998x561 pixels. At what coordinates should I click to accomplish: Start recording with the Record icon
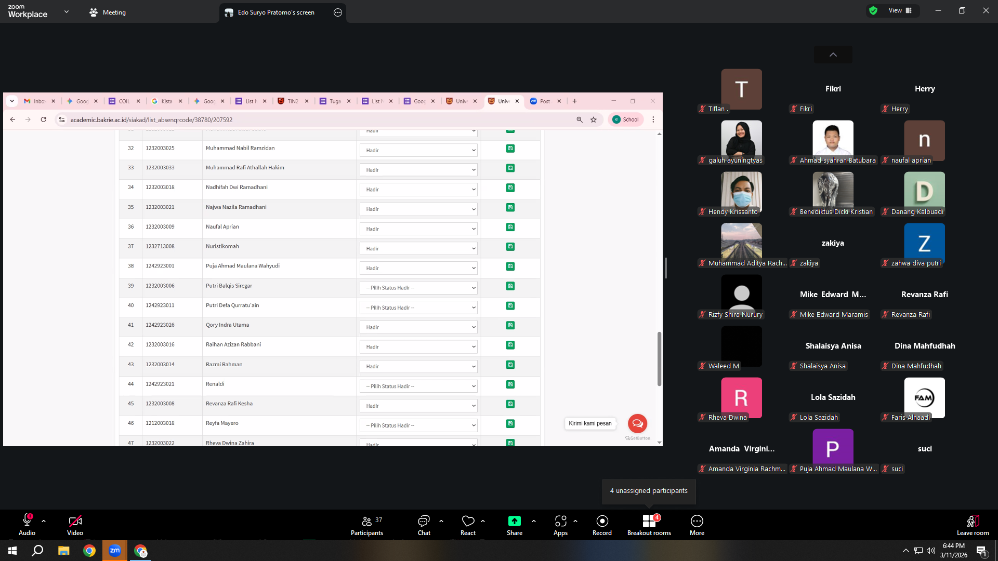pyautogui.click(x=602, y=521)
